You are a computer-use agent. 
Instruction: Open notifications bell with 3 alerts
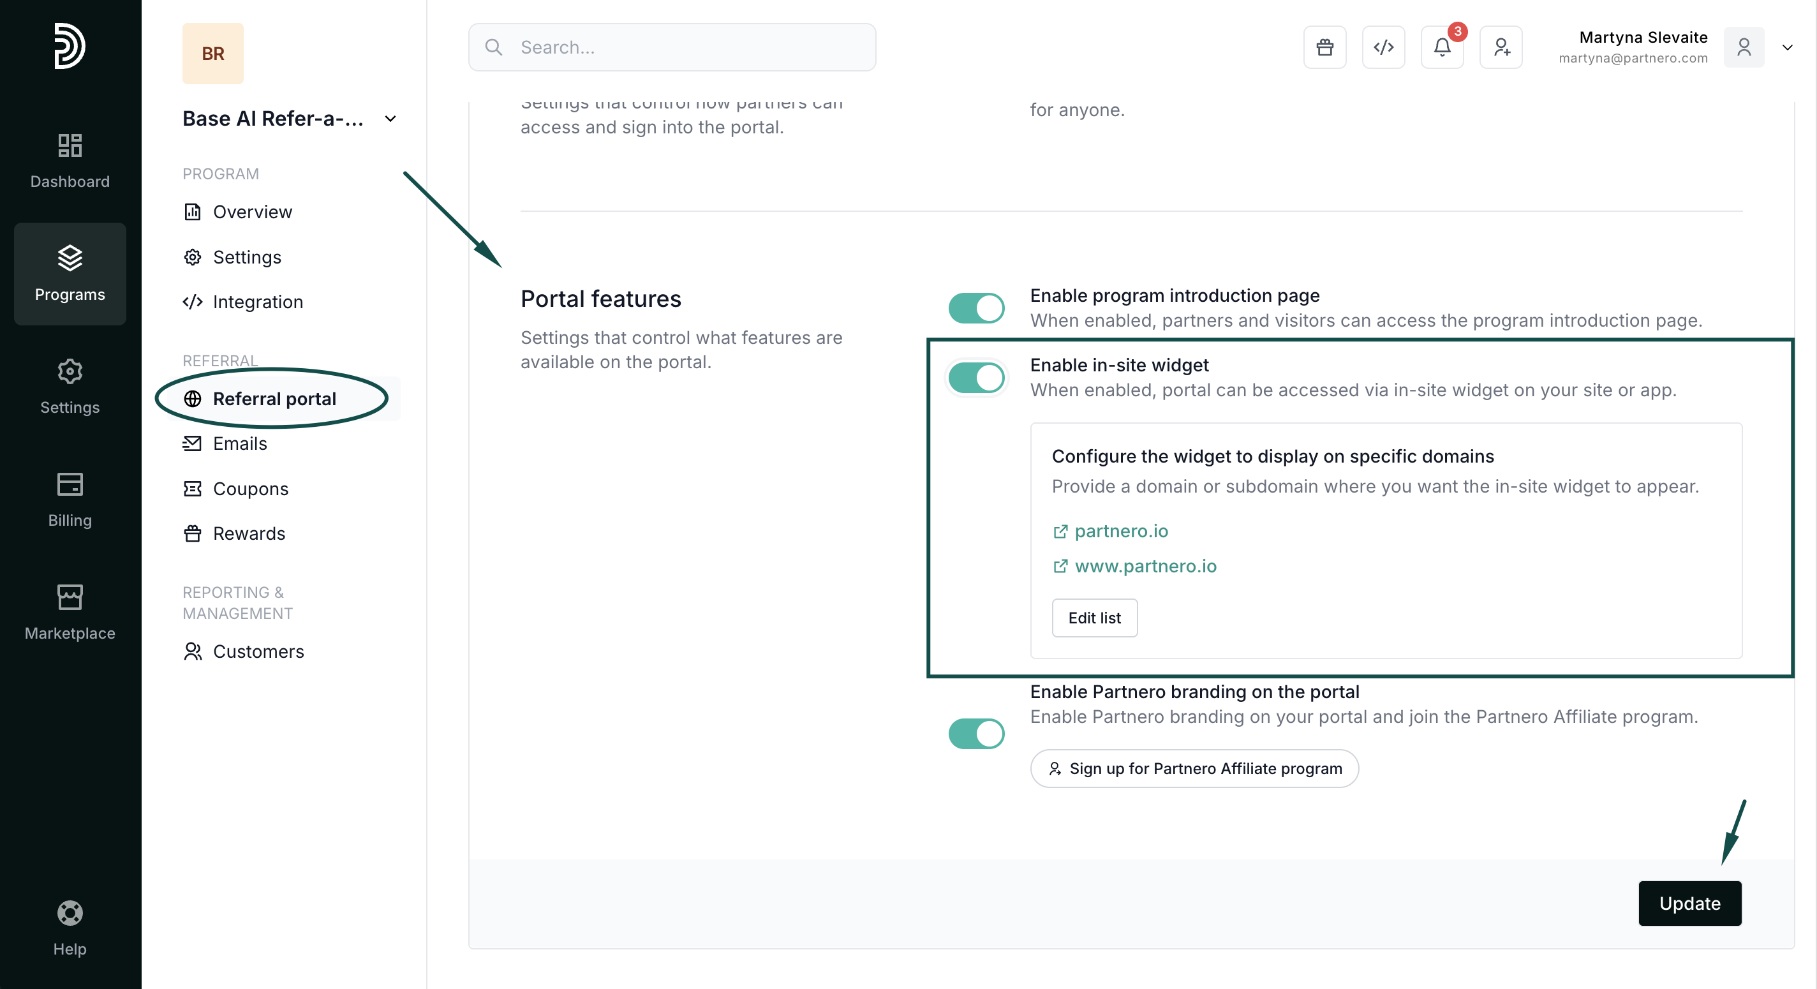click(1442, 47)
